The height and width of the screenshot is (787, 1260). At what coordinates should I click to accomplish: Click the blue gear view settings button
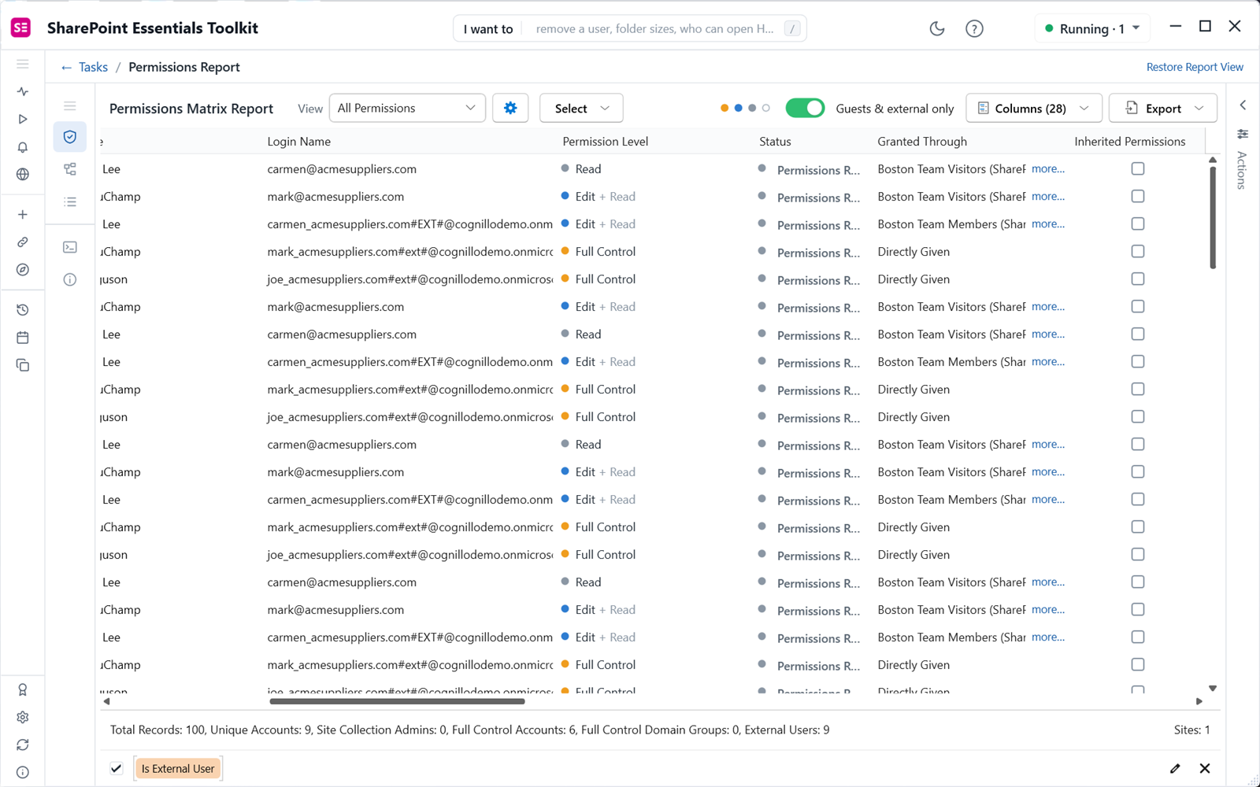click(510, 108)
